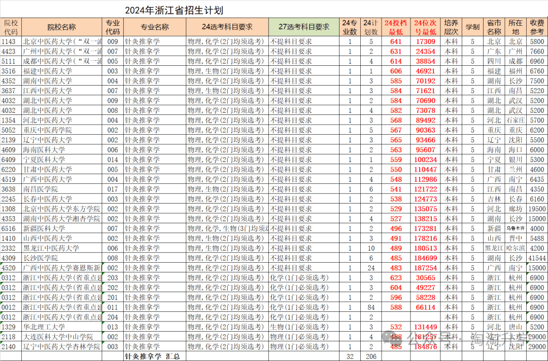Image resolution: width=548 pixels, height=361 pixels.
Task: Click the location cell 银川
Action: tap(516, 159)
